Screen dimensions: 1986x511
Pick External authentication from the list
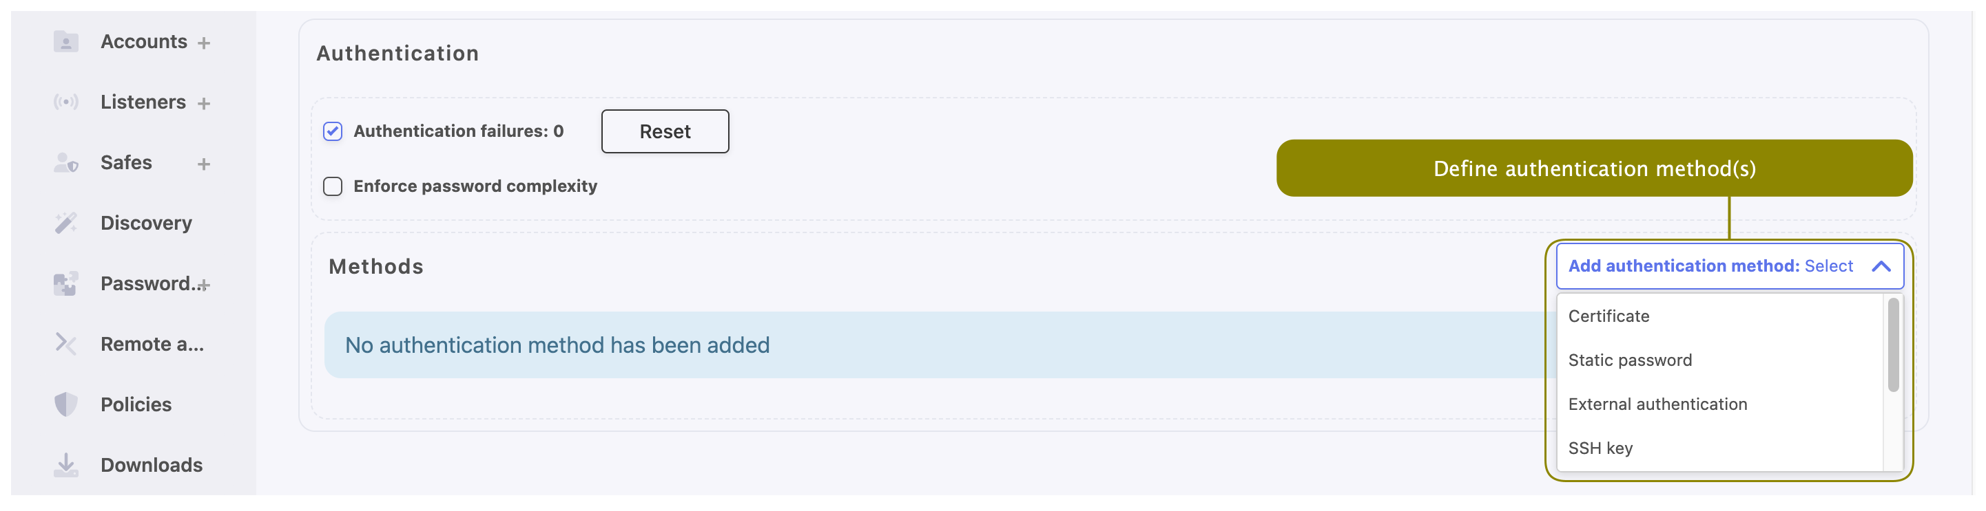click(x=1657, y=404)
